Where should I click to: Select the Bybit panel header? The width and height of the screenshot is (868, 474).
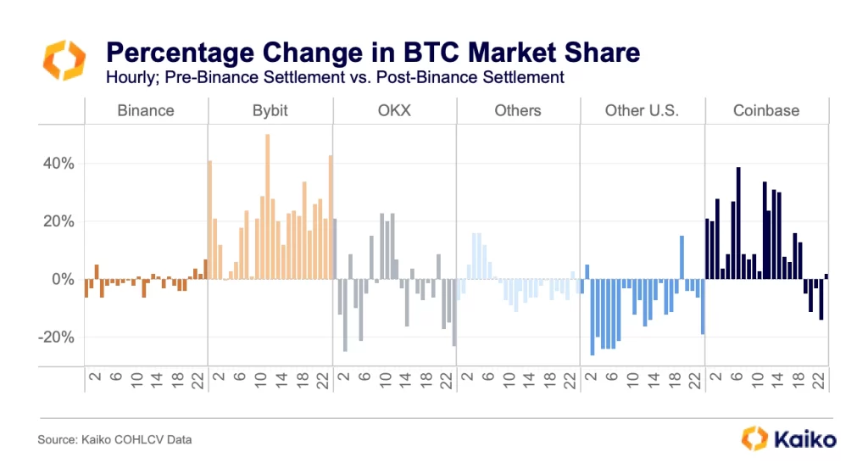[x=270, y=110]
